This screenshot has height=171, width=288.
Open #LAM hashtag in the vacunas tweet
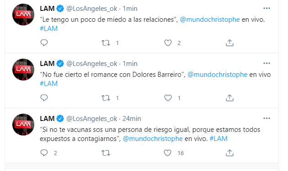[x=219, y=139]
